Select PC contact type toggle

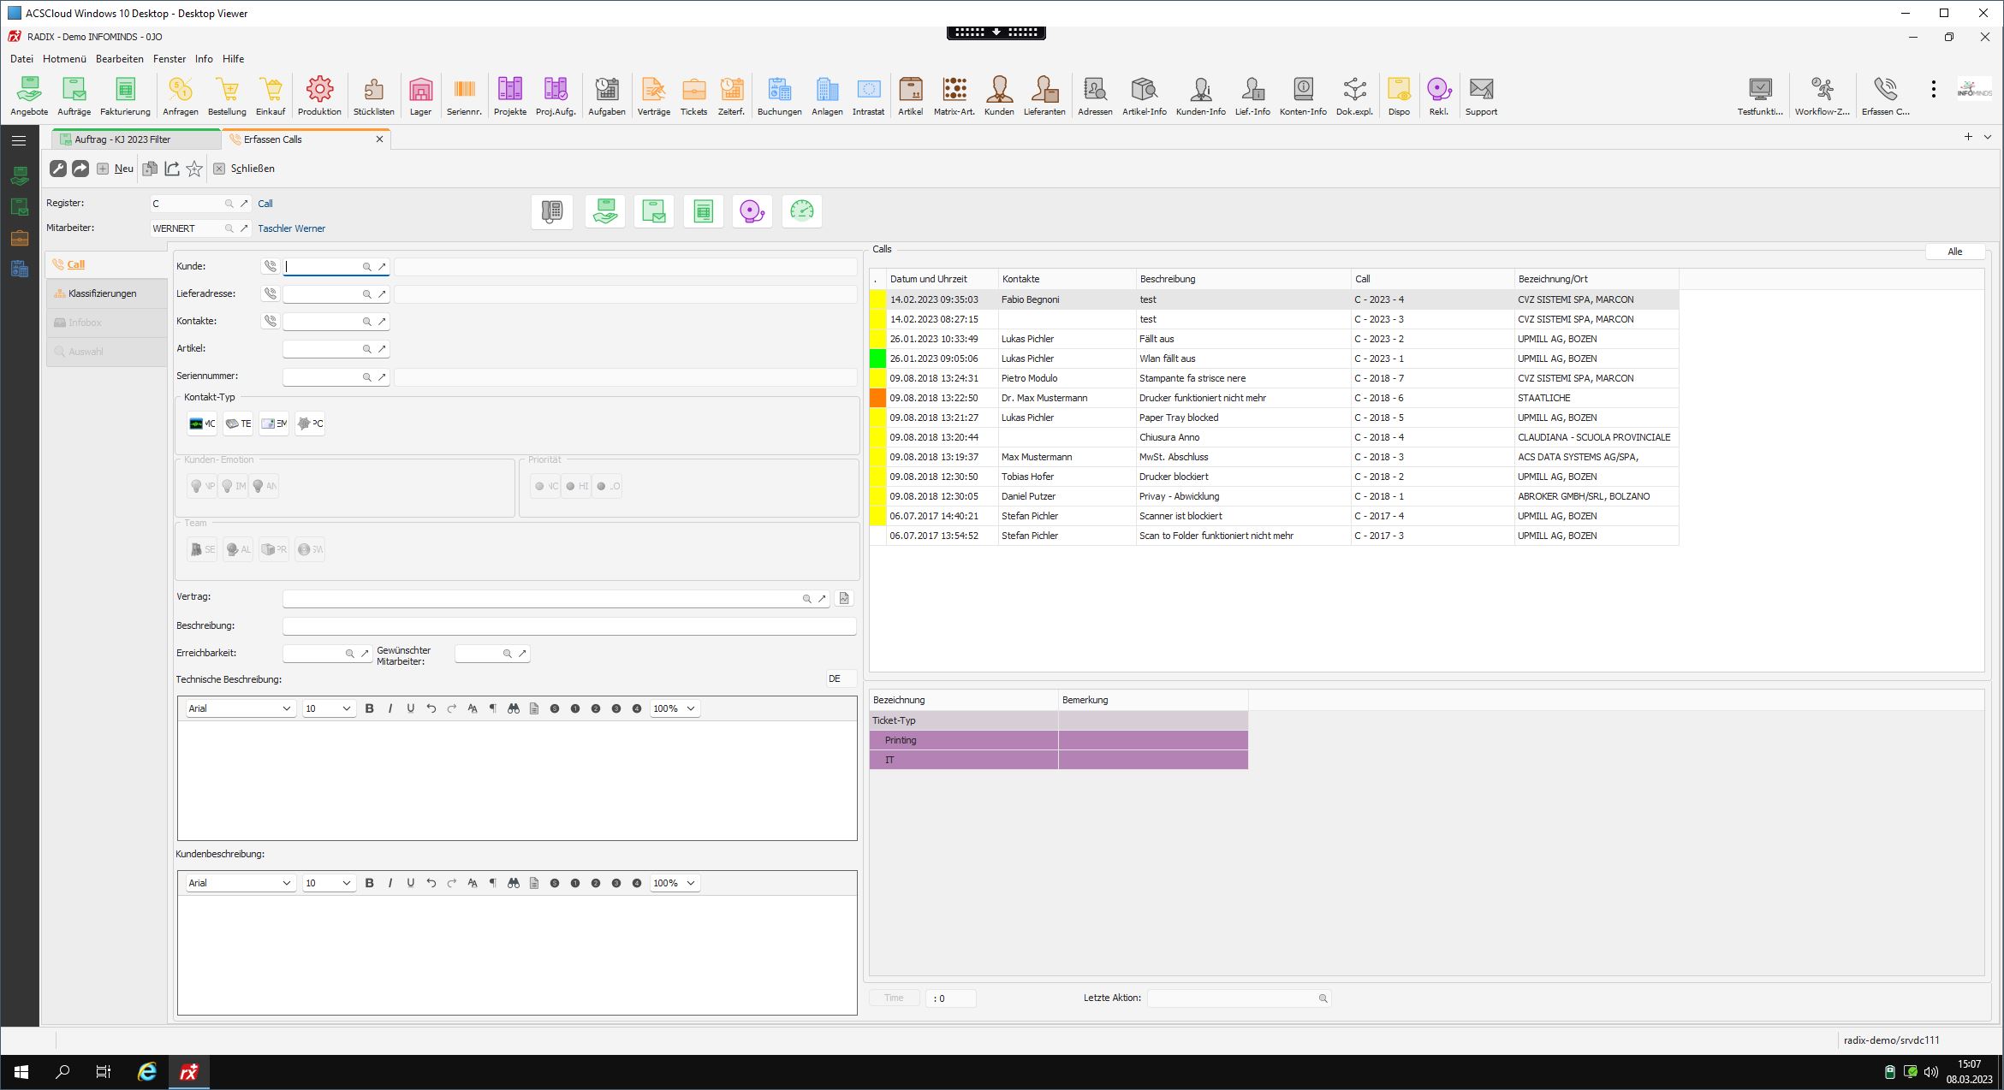click(x=310, y=424)
